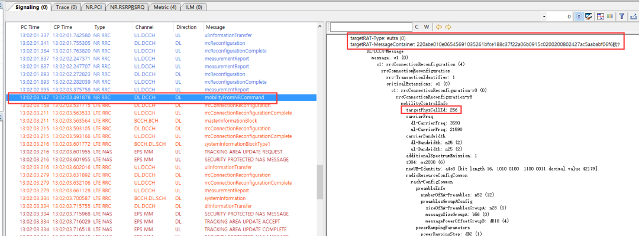
Task: Click the export icon at toolbar end
Action: 633,17
